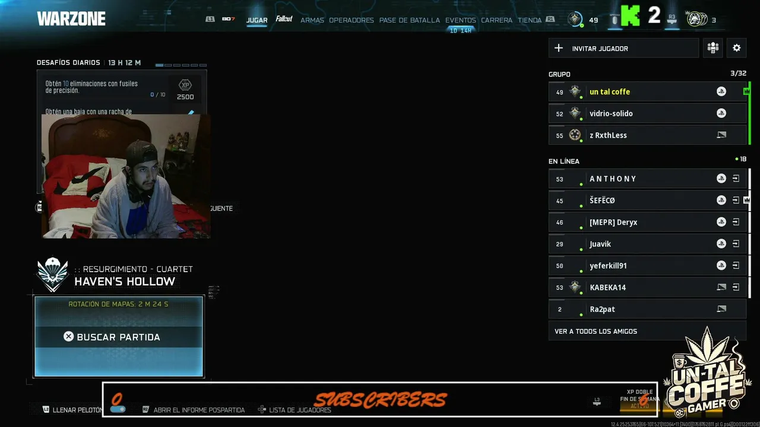Click the PC platform icon beside KABEKA14
Image resolution: width=760 pixels, height=427 pixels.
(x=721, y=288)
